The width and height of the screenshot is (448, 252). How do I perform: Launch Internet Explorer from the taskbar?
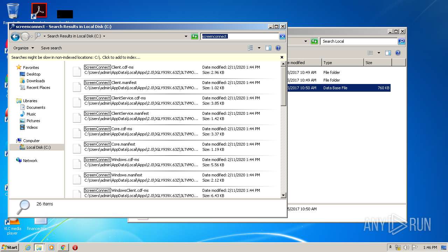click(x=28, y=247)
